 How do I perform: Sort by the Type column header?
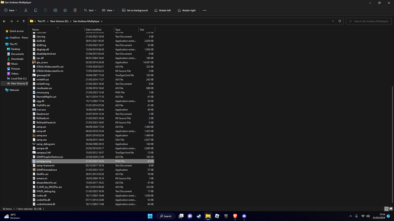point(127,30)
